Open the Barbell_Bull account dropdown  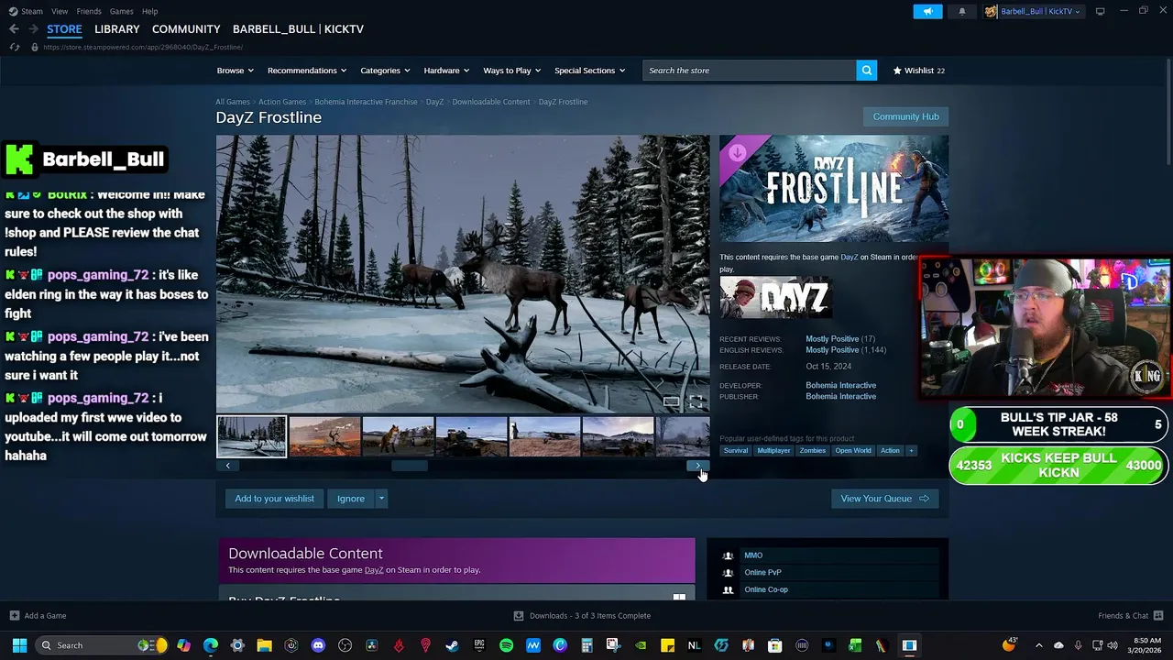(x=1034, y=11)
